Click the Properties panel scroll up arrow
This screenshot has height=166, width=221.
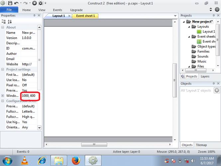(x=39, y=27)
